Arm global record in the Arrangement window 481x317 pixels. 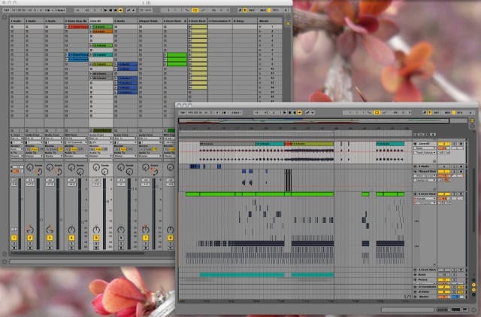[x=295, y=113]
